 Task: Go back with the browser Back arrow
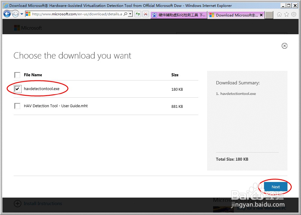click(7, 14)
